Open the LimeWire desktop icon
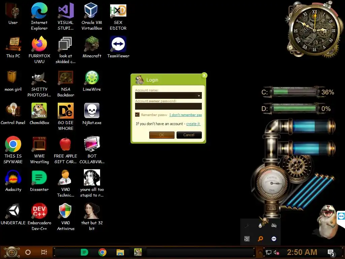 pyautogui.click(x=92, y=81)
